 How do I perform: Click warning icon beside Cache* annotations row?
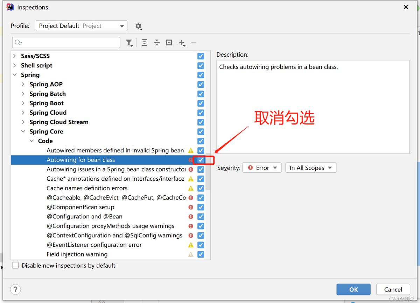pos(191,179)
